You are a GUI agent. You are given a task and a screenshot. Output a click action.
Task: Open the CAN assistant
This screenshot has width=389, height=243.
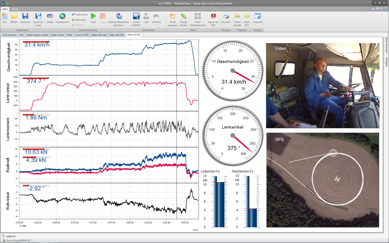[x=146, y=18]
